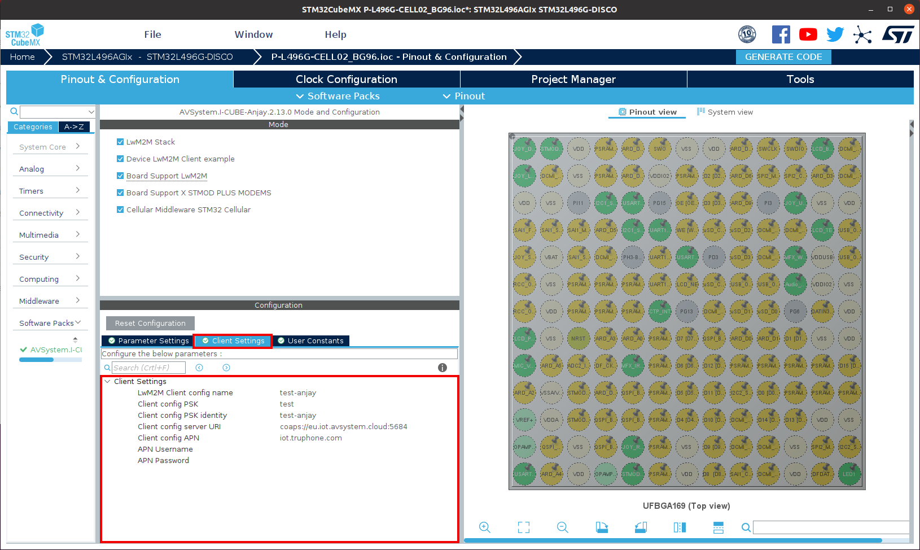The image size is (920, 550).
Task: Switch to the Tools tab
Action: pyautogui.click(x=800, y=79)
